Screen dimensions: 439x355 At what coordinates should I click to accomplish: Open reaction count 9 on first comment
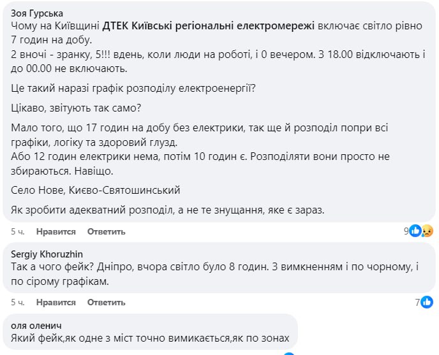[x=406, y=231]
